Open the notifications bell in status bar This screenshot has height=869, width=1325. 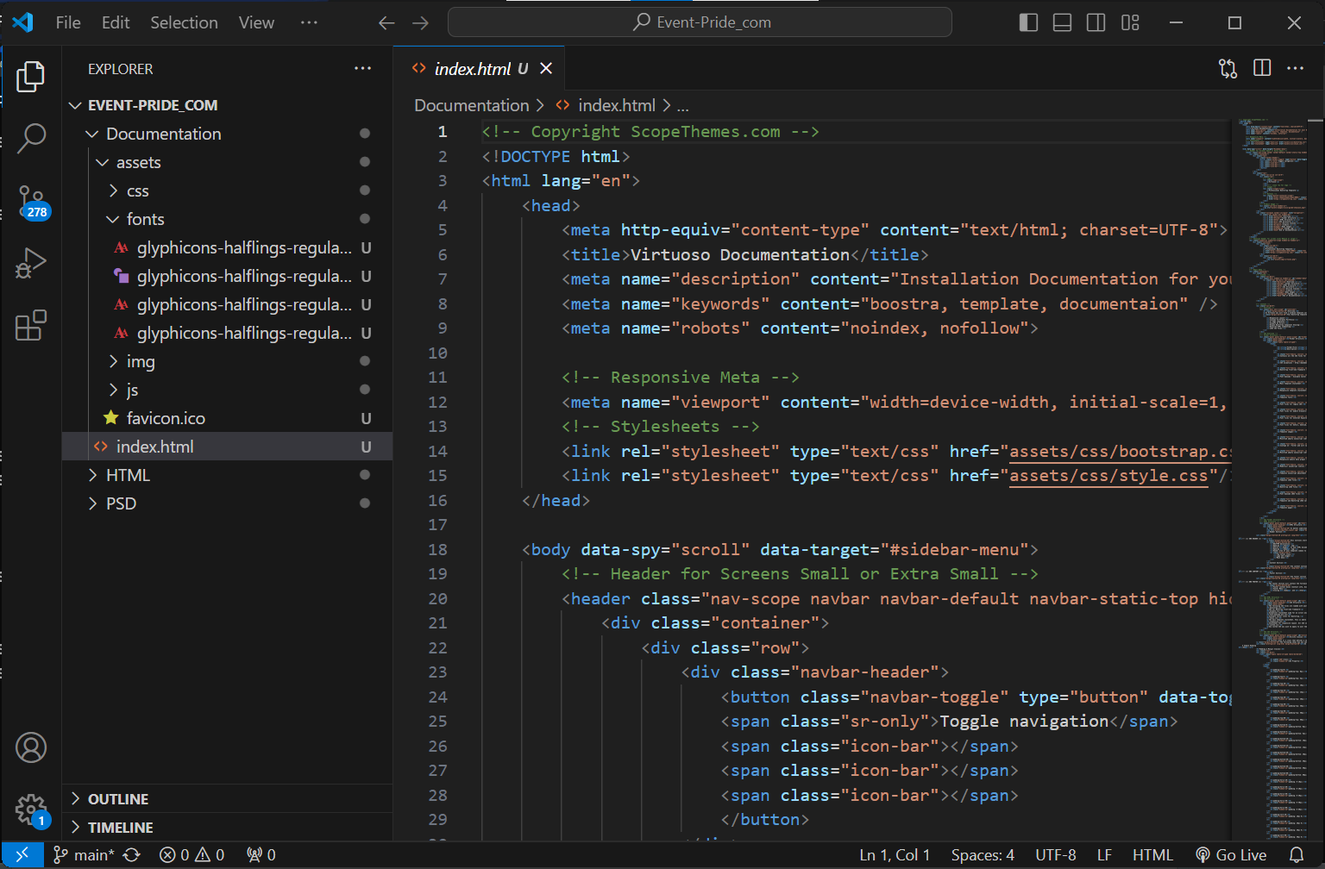click(x=1296, y=854)
